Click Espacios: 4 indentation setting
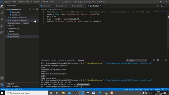The width and height of the screenshot is (169, 95). click(138, 89)
